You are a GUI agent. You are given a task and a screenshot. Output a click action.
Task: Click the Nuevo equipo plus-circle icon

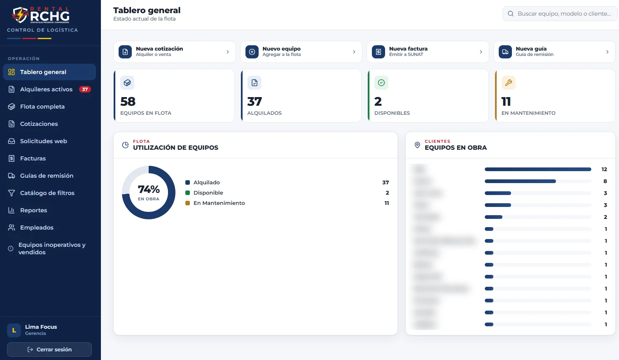coord(252,52)
